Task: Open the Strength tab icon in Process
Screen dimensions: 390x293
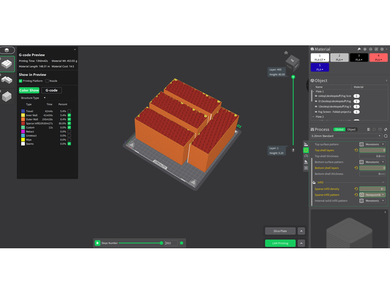Action: pyautogui.click(x=306, y=150)
